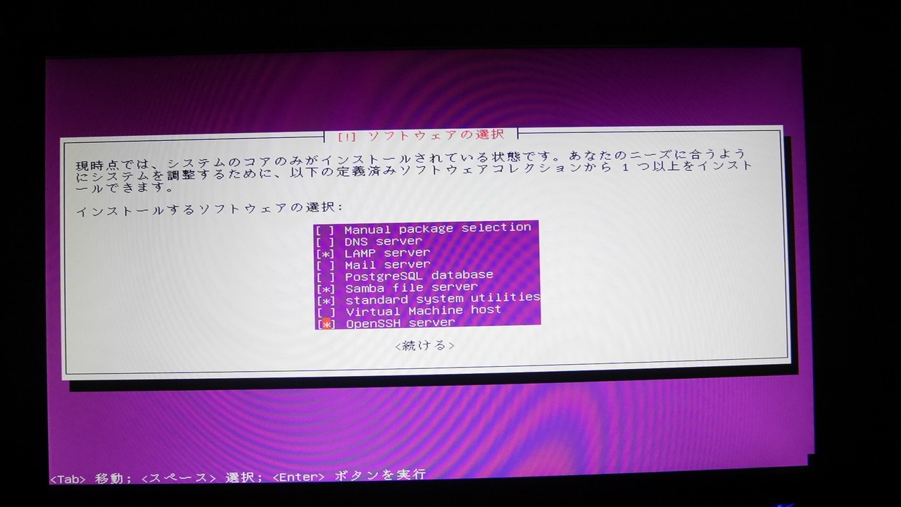Viewport: 901px width, 507px height.
Task: Enable the Mail server checkbox
Action: coord(325,265)
